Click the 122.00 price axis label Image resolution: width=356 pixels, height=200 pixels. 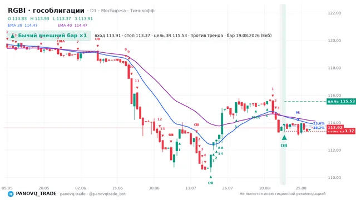tap(334, 13)
